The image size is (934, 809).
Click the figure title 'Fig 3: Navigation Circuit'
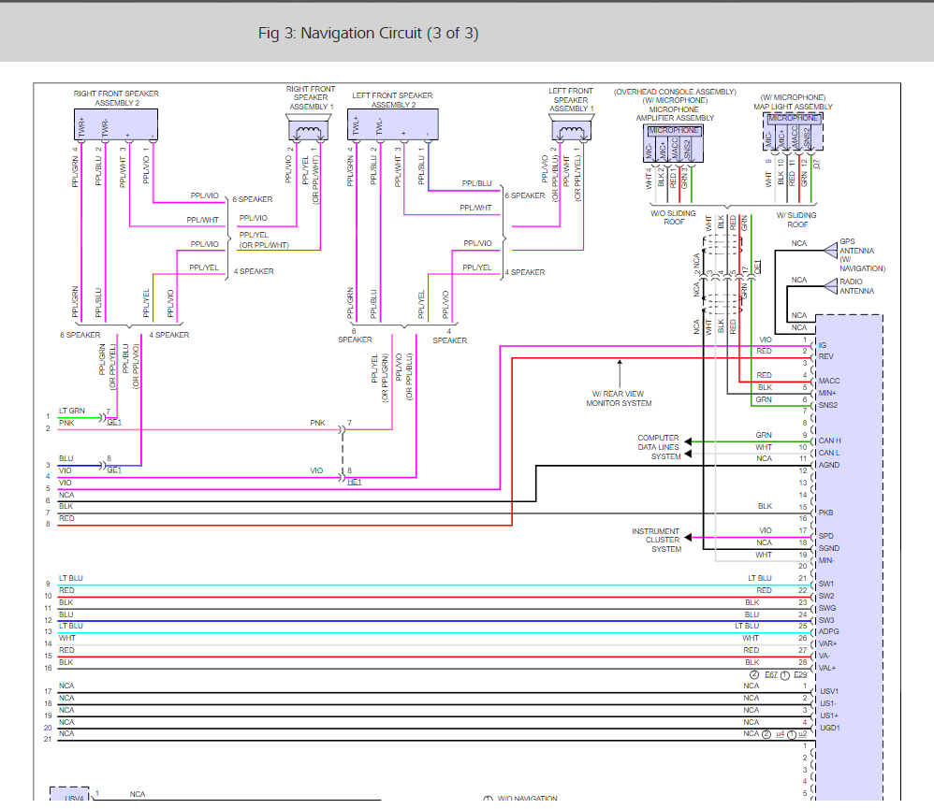(x=368, y=34)
